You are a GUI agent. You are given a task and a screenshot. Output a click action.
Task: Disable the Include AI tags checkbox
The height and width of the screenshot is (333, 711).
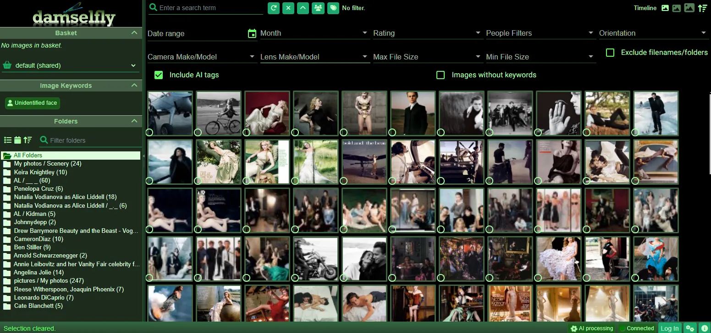(x=159, y=75)
